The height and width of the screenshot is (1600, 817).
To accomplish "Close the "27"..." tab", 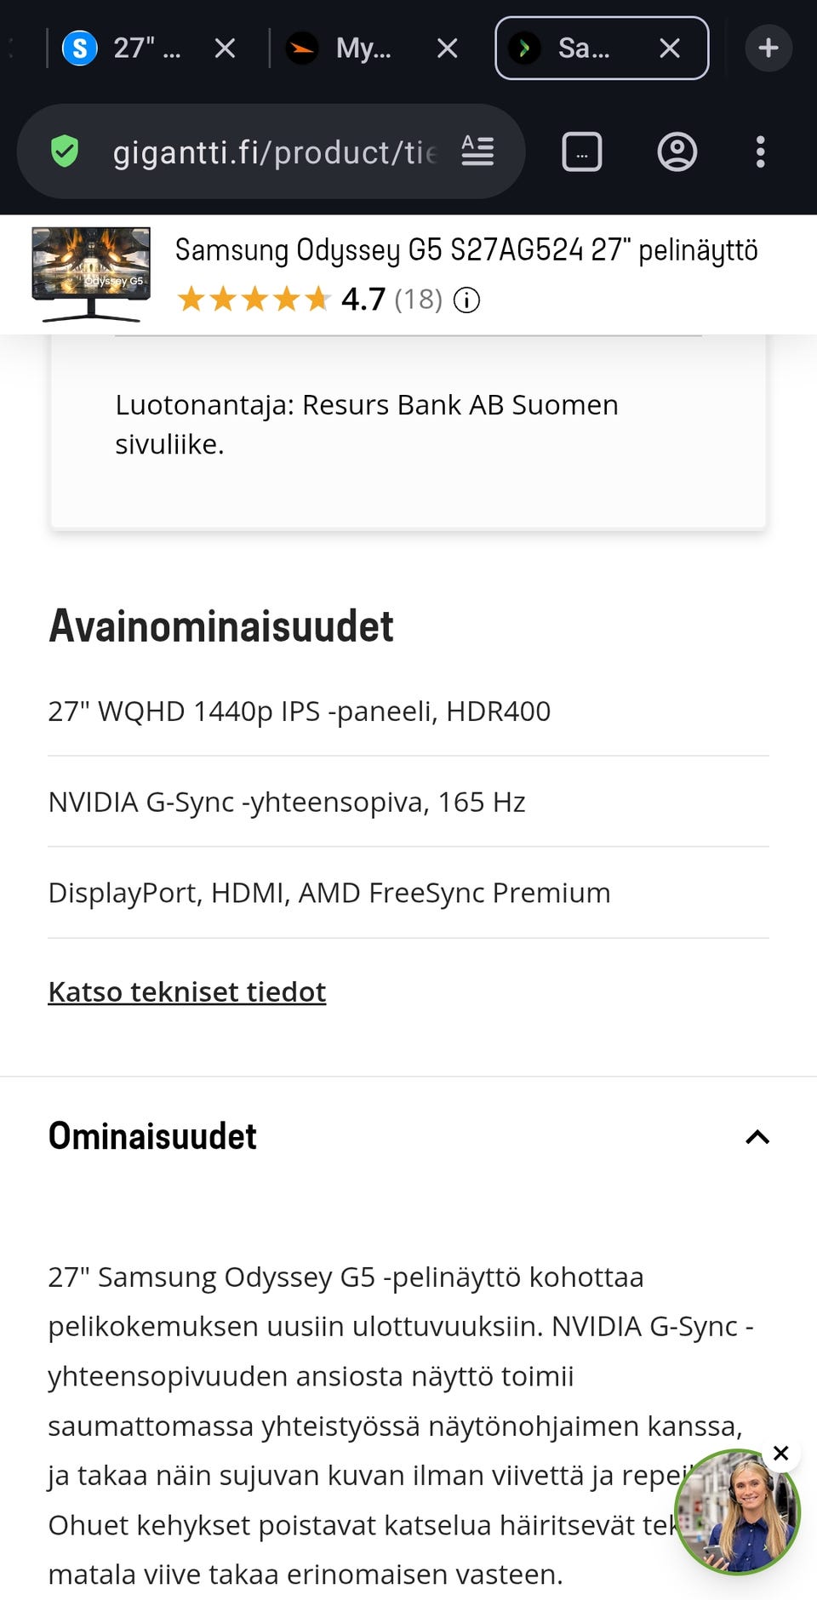I will pyautogui.click(x=225, y=48).
